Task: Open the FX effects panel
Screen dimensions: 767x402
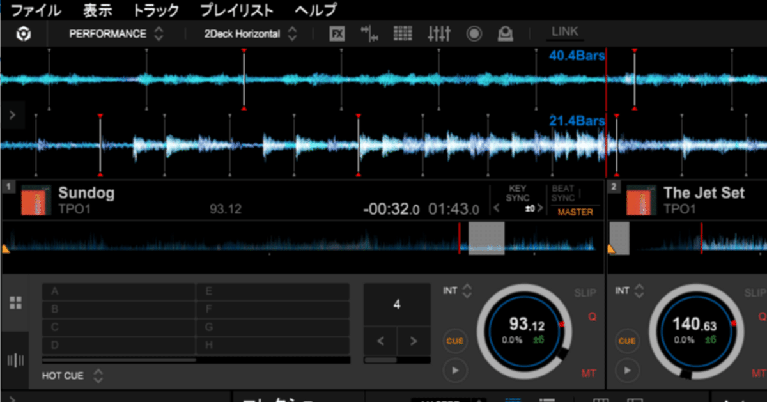Action: (337, 34)
